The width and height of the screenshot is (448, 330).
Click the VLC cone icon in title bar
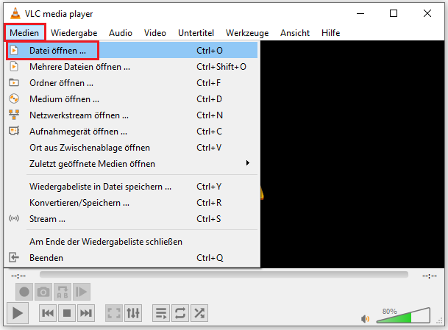(15, 13)
